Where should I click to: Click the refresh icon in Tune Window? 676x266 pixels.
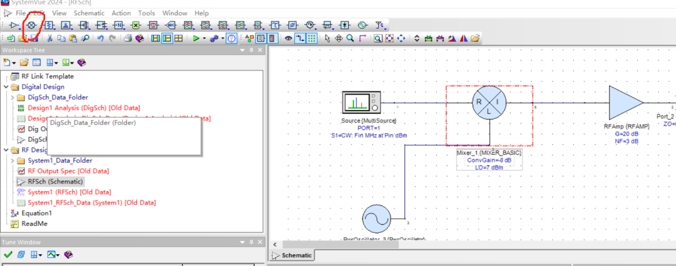tap(21, 255)
